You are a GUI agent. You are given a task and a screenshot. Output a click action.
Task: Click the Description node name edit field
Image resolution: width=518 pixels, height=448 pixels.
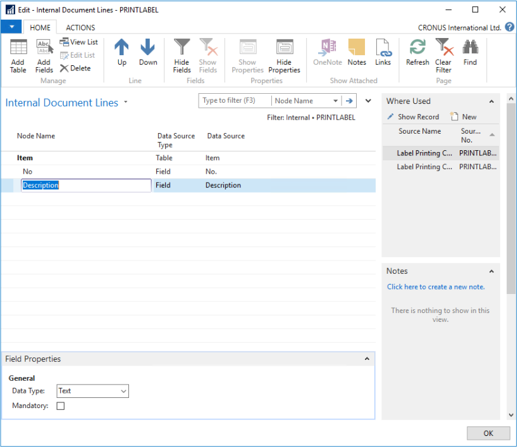pyautogui.click(x=86, y=185)
